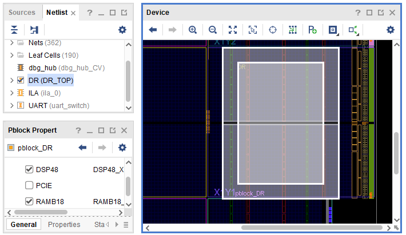Image resolution: width=406 pixels, height=235 pixels.
Task: Toggle the RAMB18 checkbox
Action: point(29,201)
